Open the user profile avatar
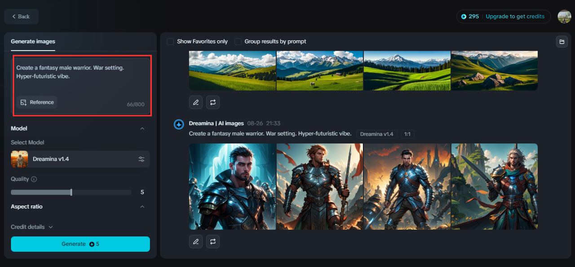Viewport: 575px width, 267px height. click(x=564, y=17)
